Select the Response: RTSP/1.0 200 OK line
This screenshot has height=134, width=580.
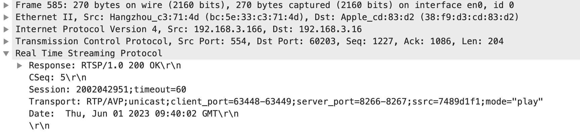pyautogui.click(x=105, y=65)
